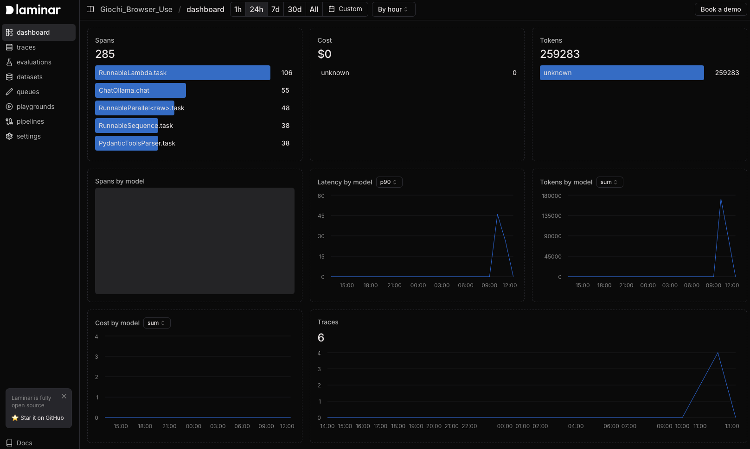Go to datasets in sidebar

[x=29, y=77]
